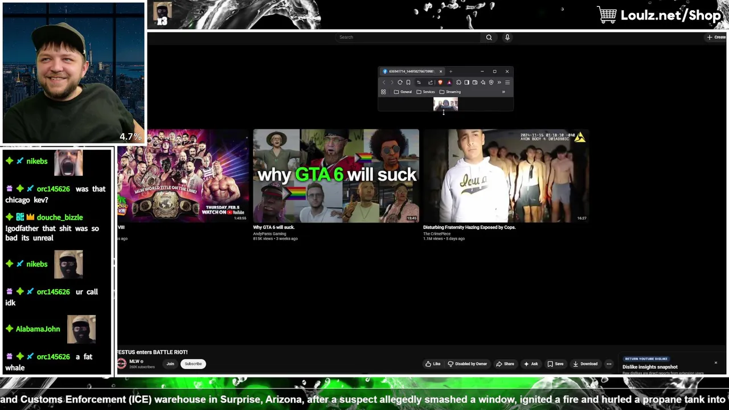729x410 pixels.
Task: Close the Facebook image tab
Action: click(x=441, y=71)
